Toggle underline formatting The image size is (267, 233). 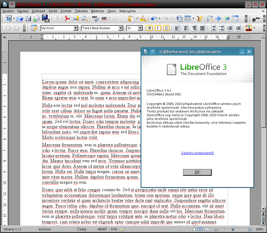tap(166, 28)
